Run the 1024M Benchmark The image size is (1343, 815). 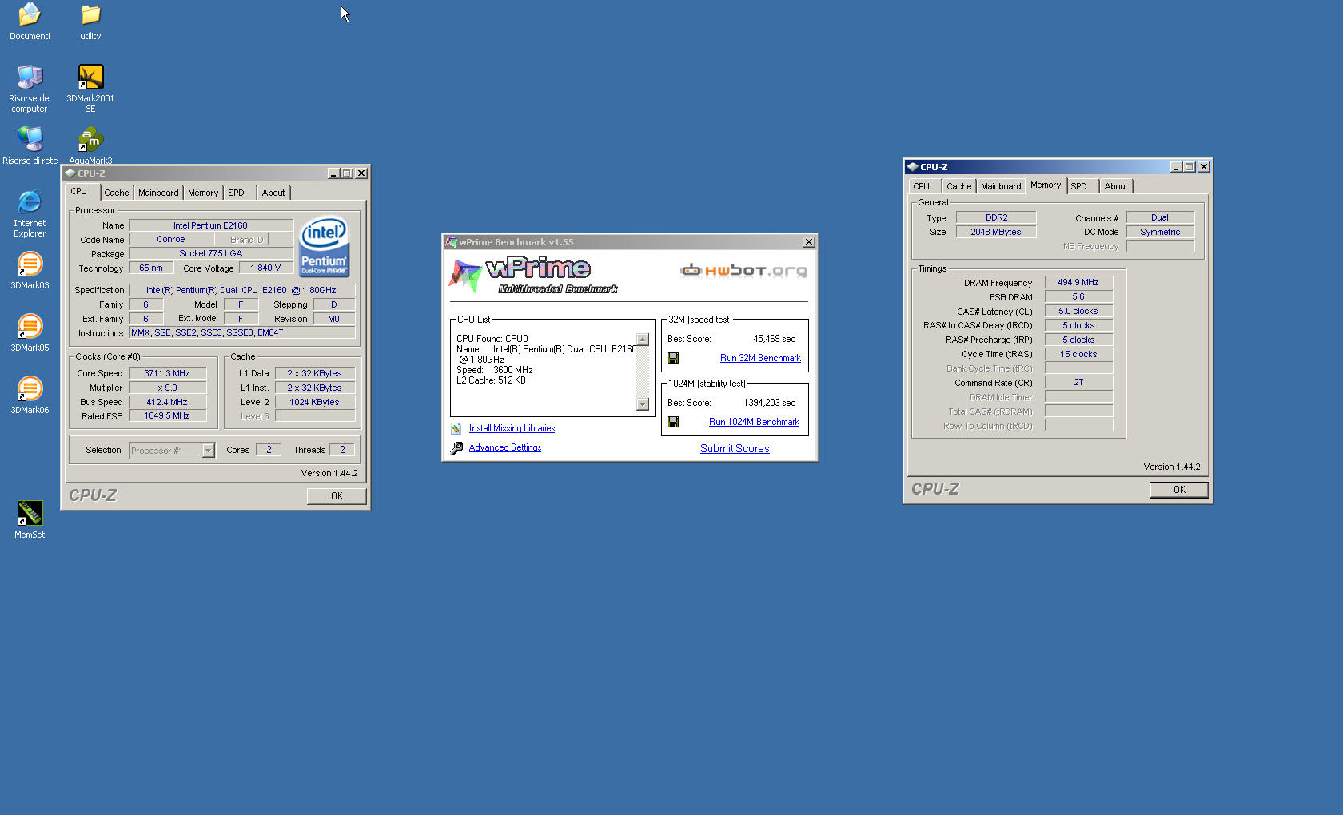(754, 422)
